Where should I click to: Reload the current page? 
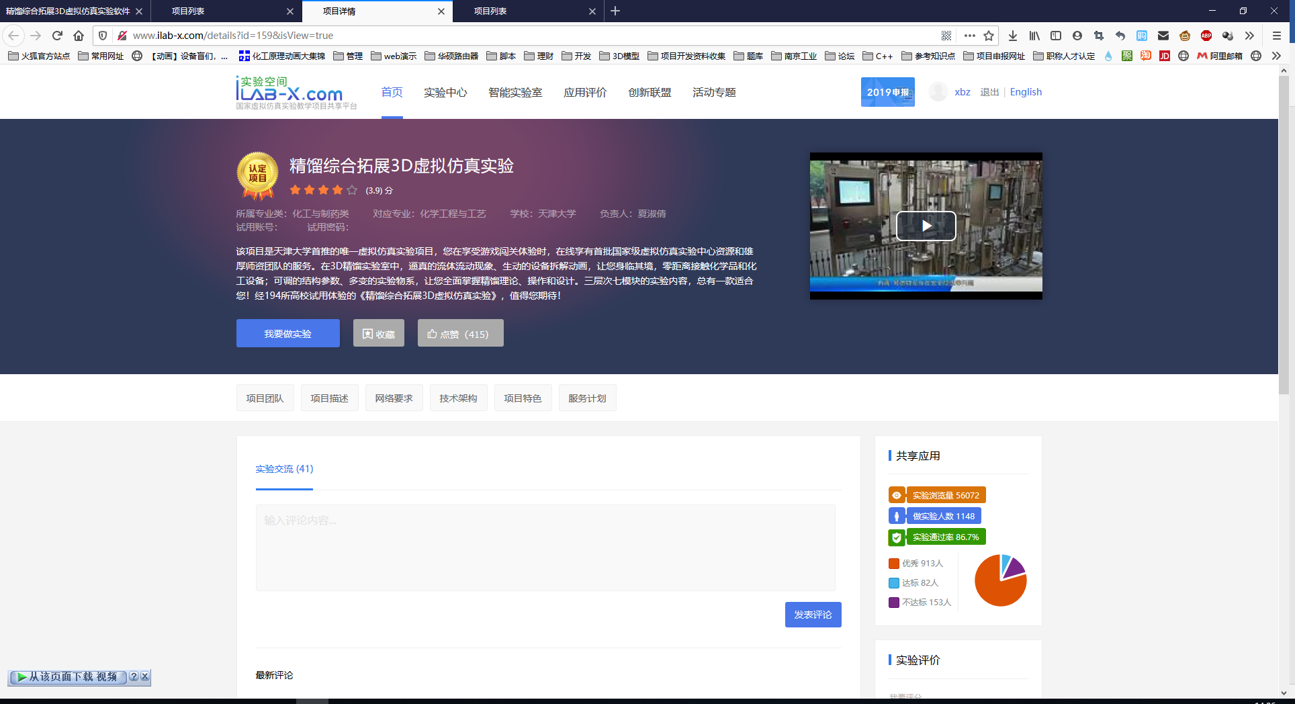click(57, 36)
